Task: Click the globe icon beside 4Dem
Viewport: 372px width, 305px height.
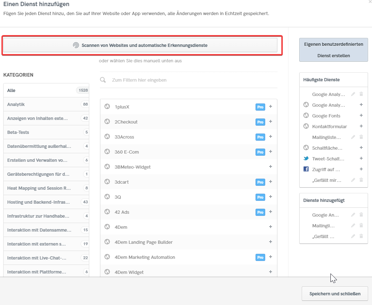Action: (107, 227)
